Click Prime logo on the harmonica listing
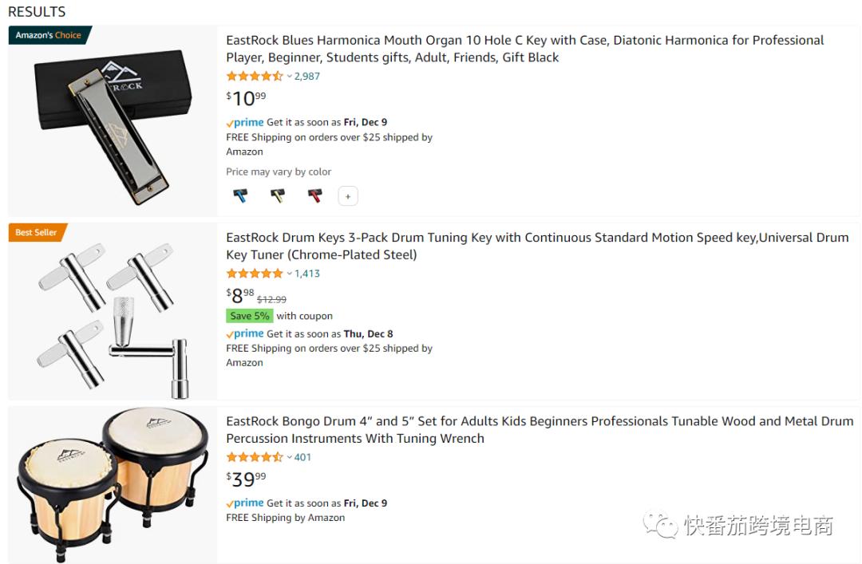862x564 pixels. click(245, 122)
